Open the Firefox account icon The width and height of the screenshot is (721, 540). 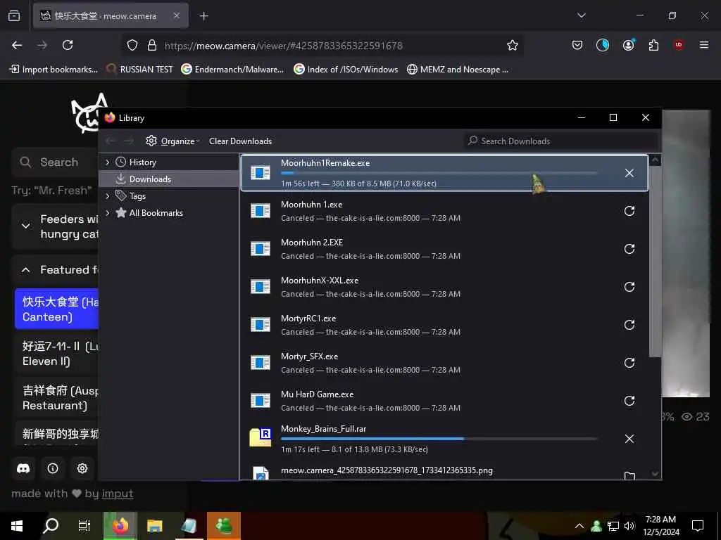[628, 45]
